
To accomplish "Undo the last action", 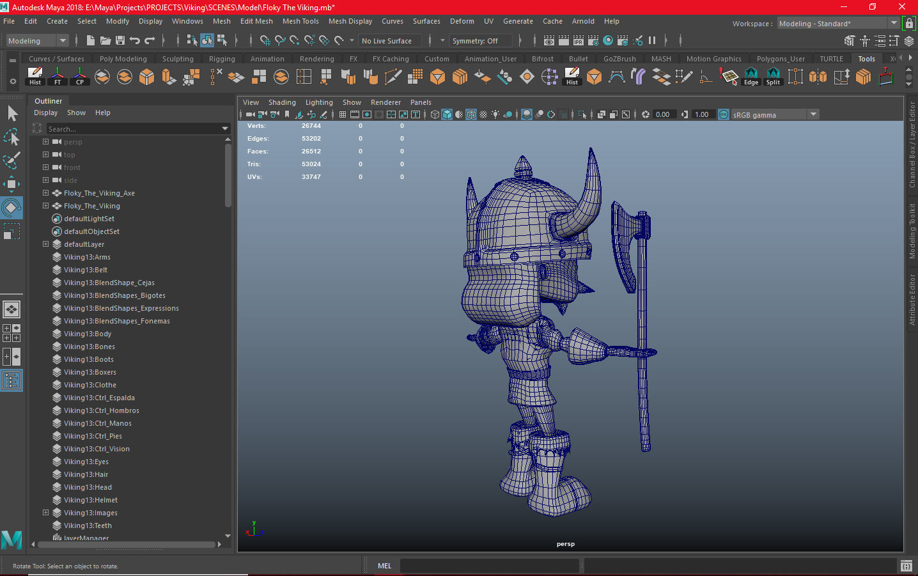I will pyautogui.click(x=135, y=40).
